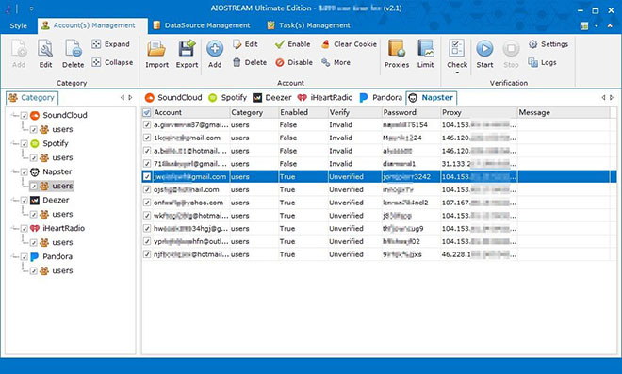Viewport: 622px width, 374px height.
Task: Open the Limit settings
Action: pos(425,54)
